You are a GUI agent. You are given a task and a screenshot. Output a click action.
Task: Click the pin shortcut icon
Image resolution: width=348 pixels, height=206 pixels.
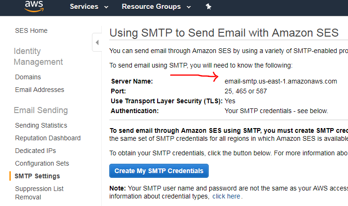click(208, 7)
